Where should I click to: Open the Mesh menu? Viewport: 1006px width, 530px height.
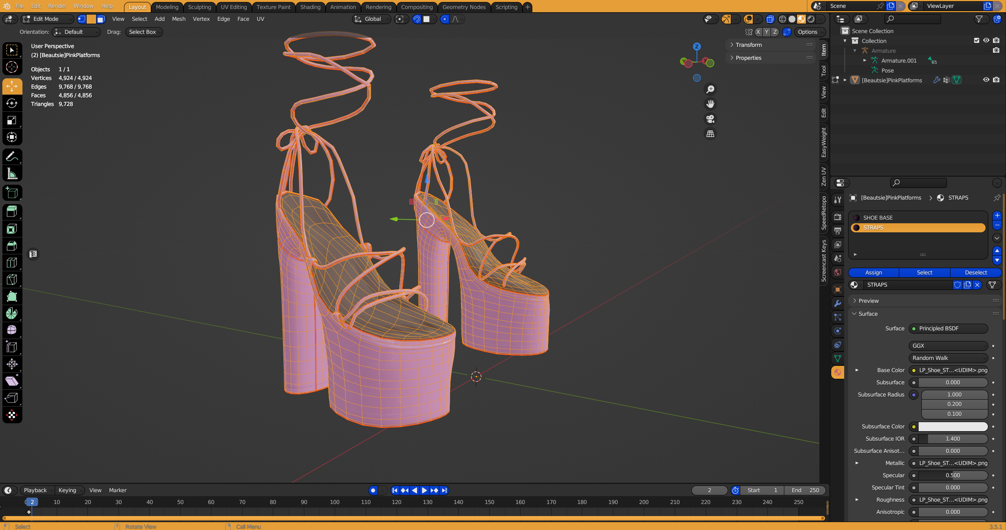(x=178, y=19)
